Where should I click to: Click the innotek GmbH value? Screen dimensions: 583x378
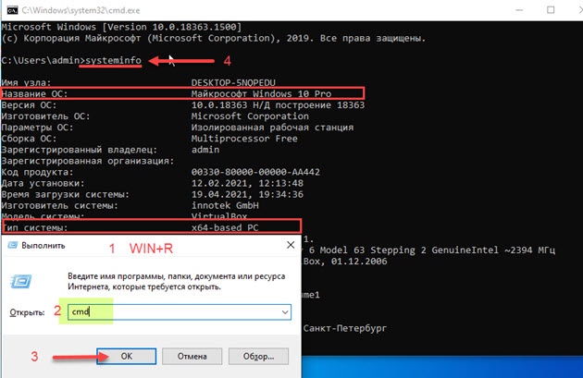point(225,205)
